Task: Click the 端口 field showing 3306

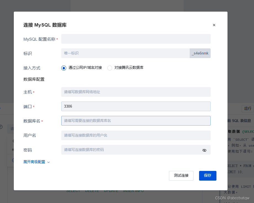Action: (x=136, y=106)
